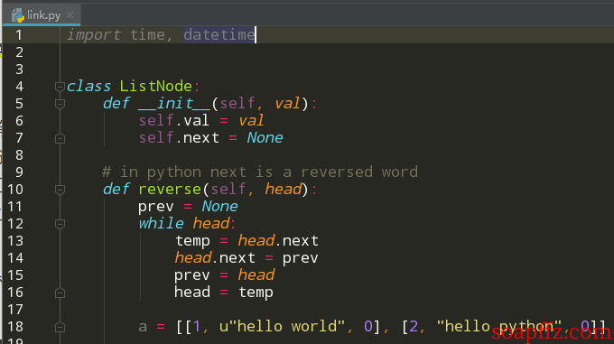Click 'prev' variable on line 11
614x344 pixels.
(x=156, y=207)
